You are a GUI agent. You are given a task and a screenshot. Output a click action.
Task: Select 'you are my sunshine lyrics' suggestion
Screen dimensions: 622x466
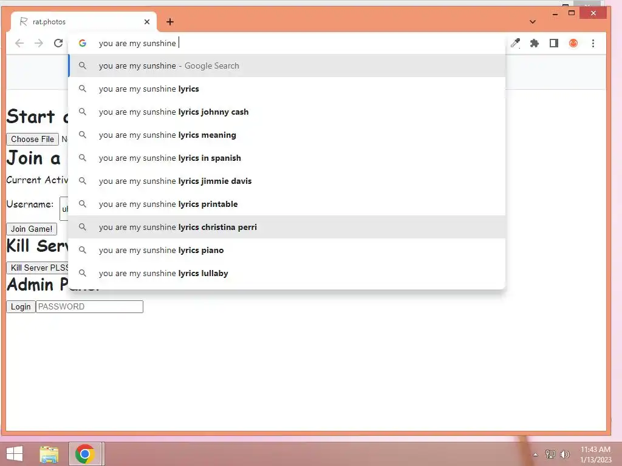pyautogui.click(x=287, y=89)
